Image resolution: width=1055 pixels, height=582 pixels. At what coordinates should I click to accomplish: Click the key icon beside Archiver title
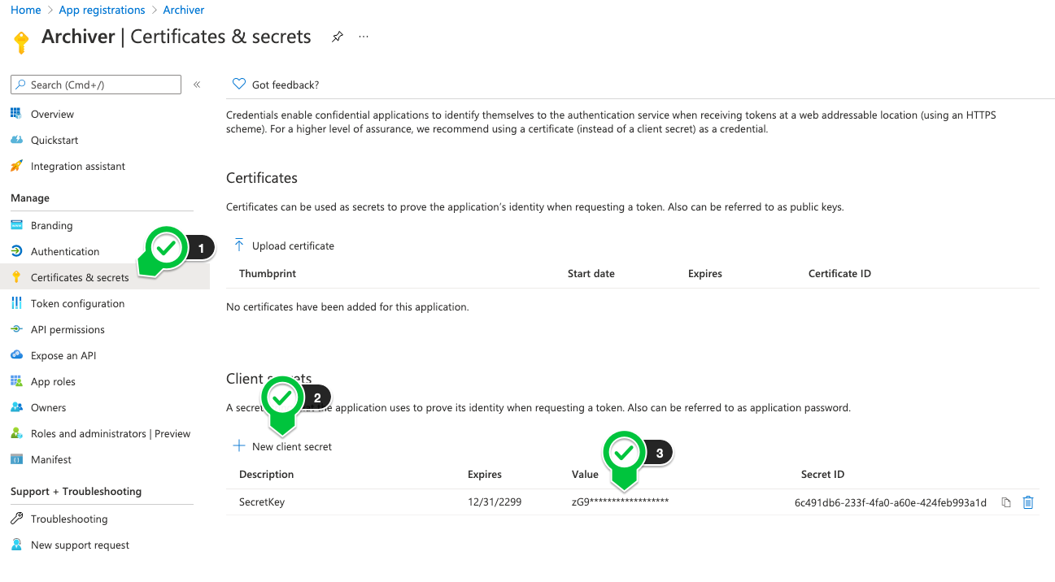pos(22,41)
